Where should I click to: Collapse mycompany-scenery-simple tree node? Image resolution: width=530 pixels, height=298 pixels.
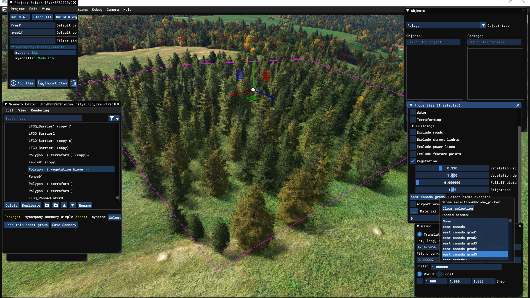pyautogui.click(x=13, y=47)
